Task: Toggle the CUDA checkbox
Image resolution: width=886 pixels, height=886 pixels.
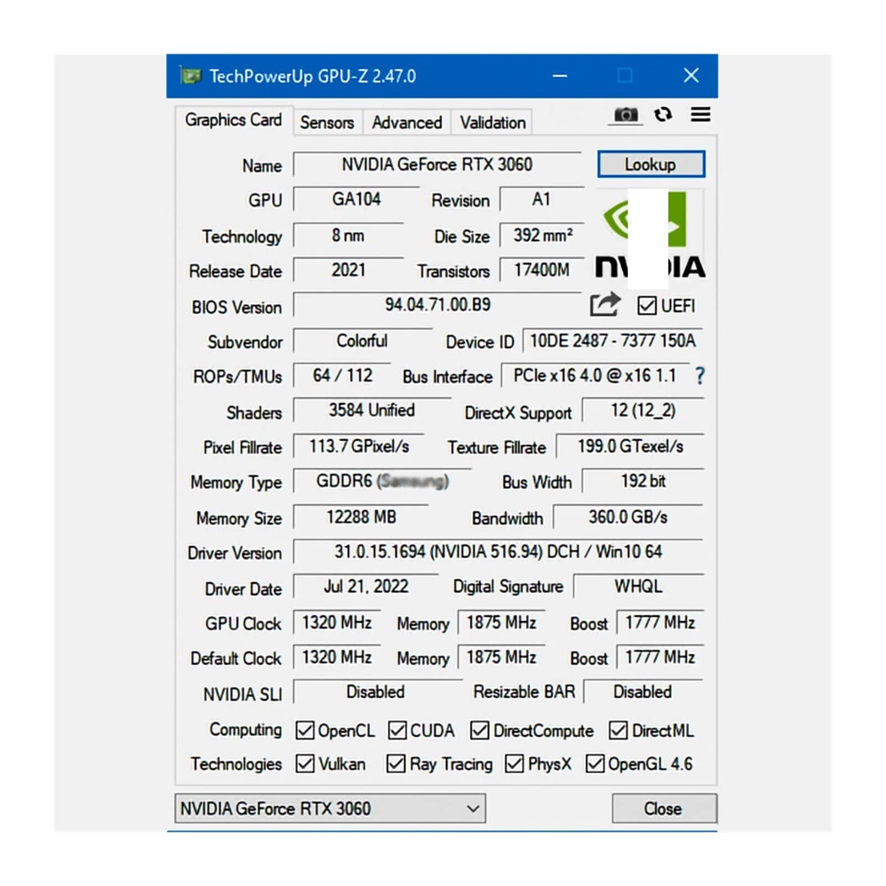Action: 397,730
